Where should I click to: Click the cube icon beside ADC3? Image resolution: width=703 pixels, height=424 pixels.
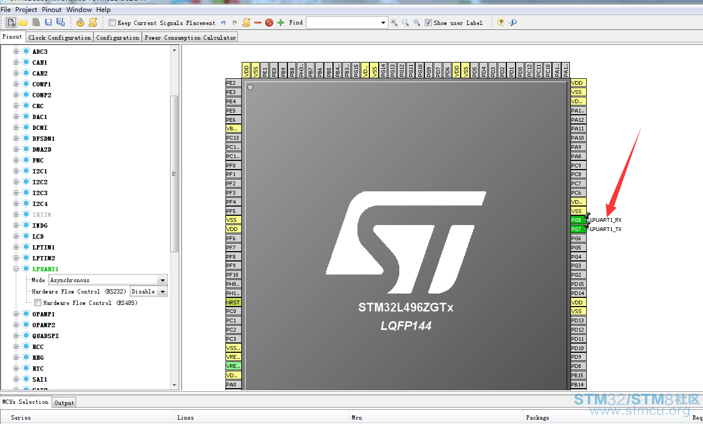click(x=26, y=52)
